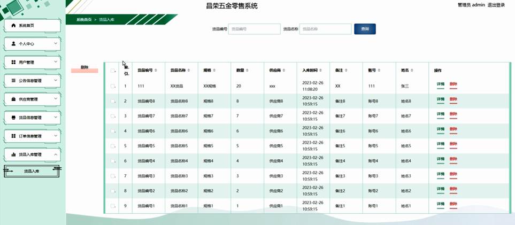Click the icon beside 货品信息管理
Screen dimensions: 515x225
tap(13, 117)
